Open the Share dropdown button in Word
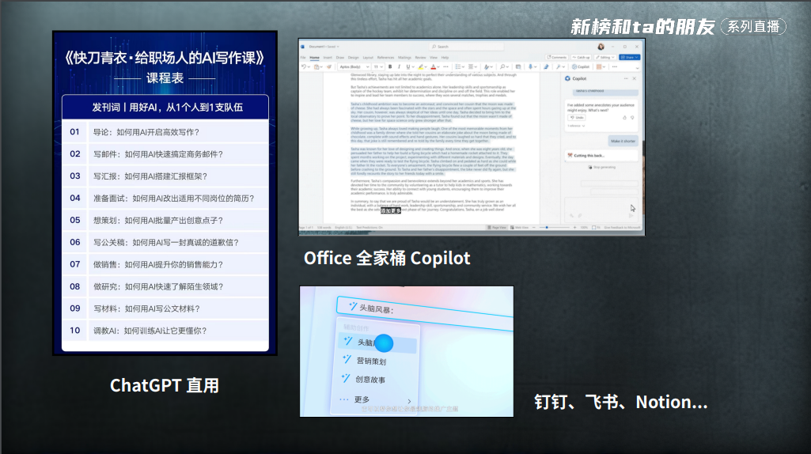The height and width of the screenshot is (454, 811). click(x=630, y=58)
